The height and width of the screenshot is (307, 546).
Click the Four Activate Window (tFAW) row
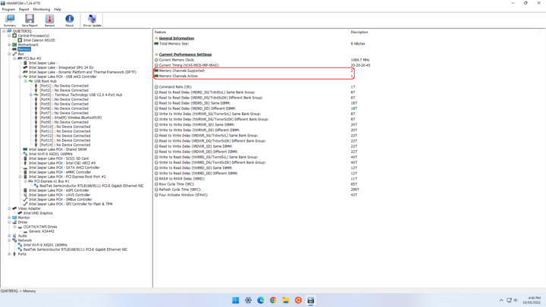tap(256, 195)
